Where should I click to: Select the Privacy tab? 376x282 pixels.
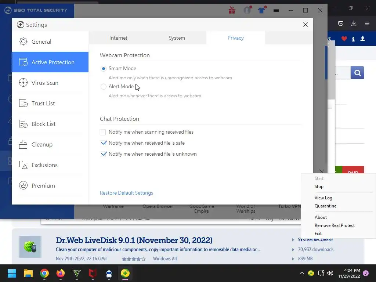[236, 38]
